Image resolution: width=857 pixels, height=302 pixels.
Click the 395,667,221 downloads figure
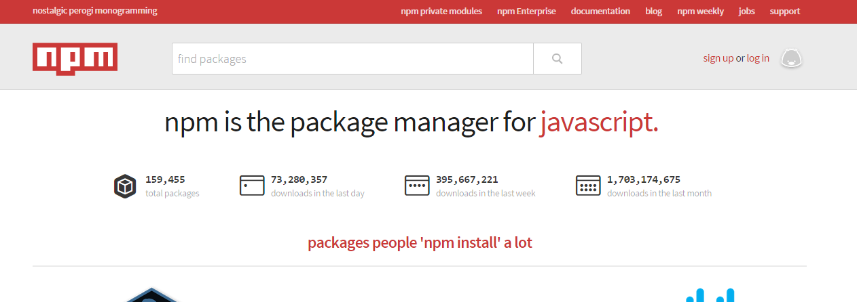pos(467,179)
